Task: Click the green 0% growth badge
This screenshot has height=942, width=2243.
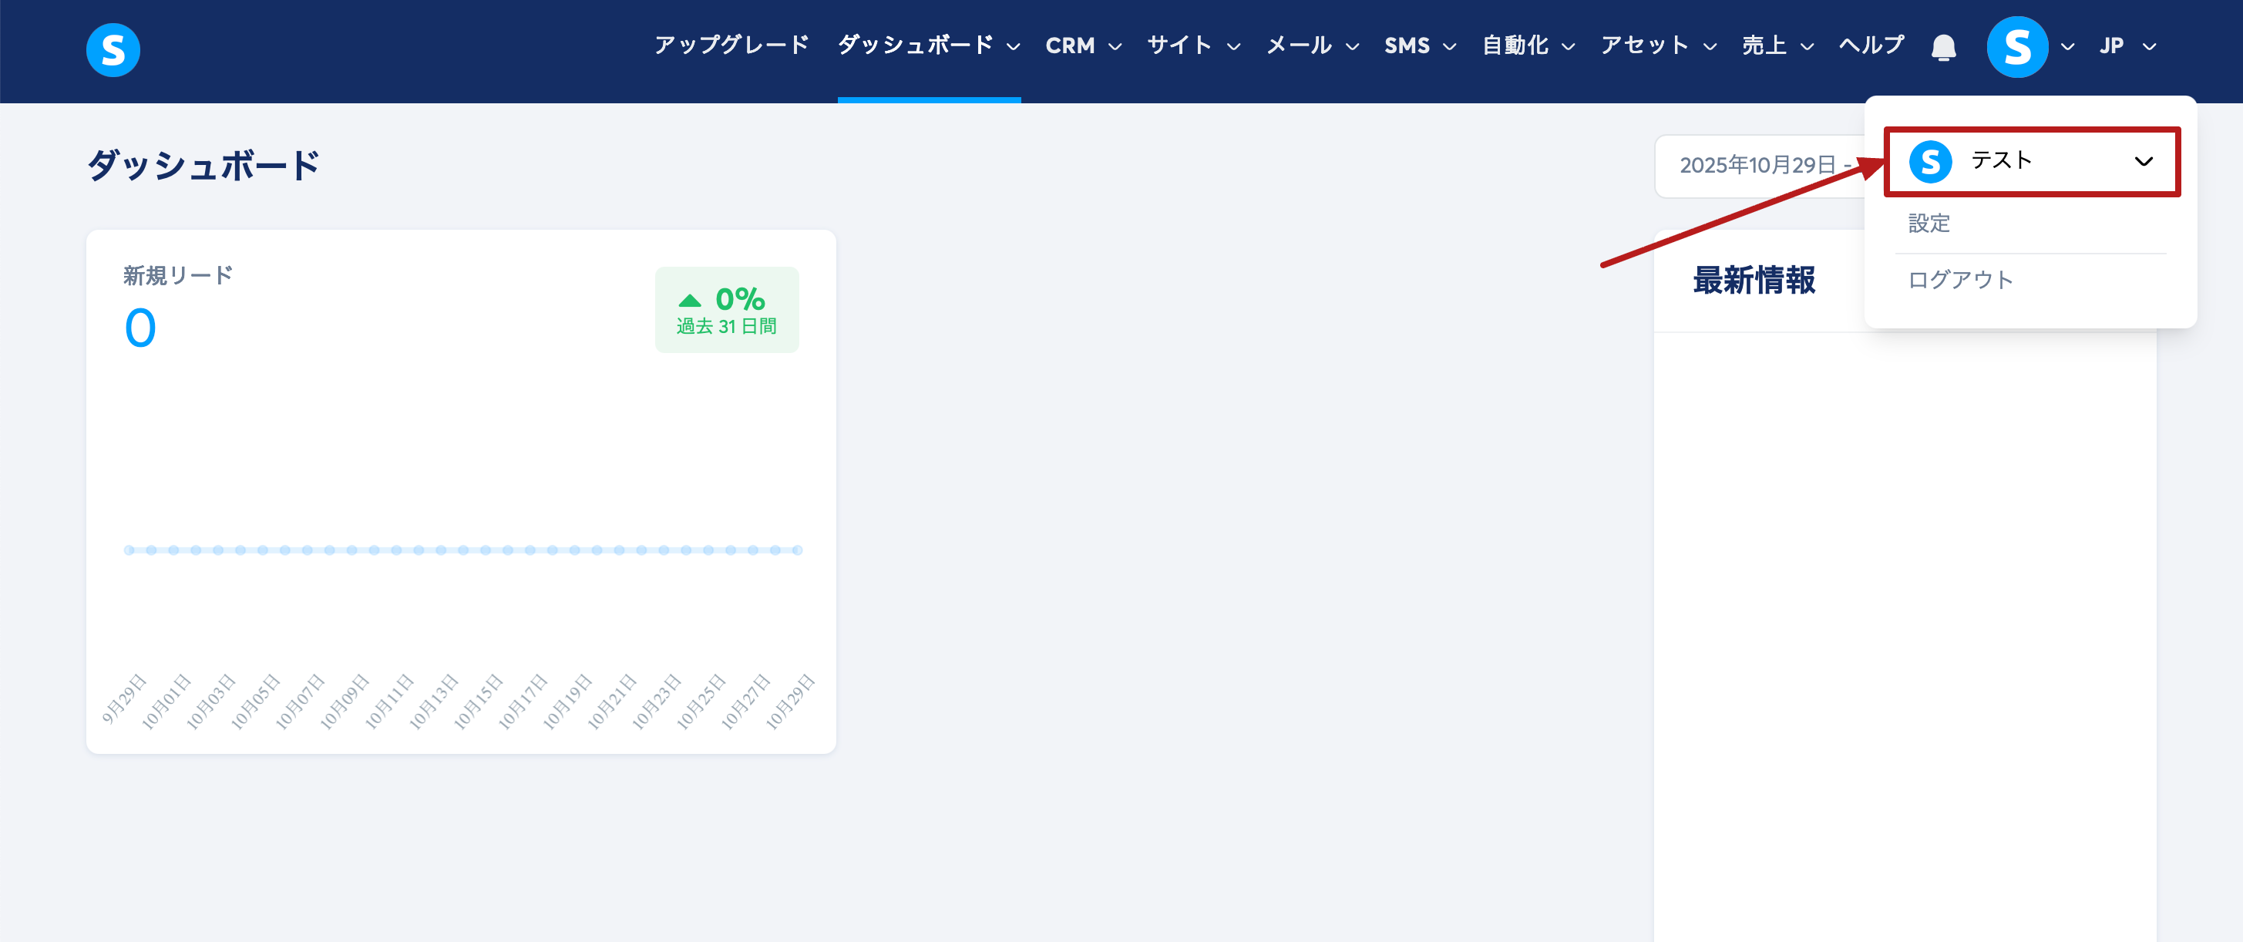Action: coord(726,310)
